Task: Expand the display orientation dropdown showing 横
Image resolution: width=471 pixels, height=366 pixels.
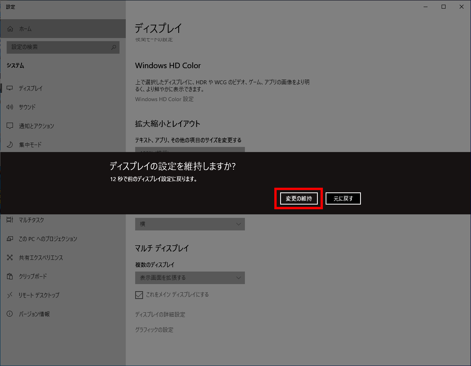Action: (x=190, y=224)
